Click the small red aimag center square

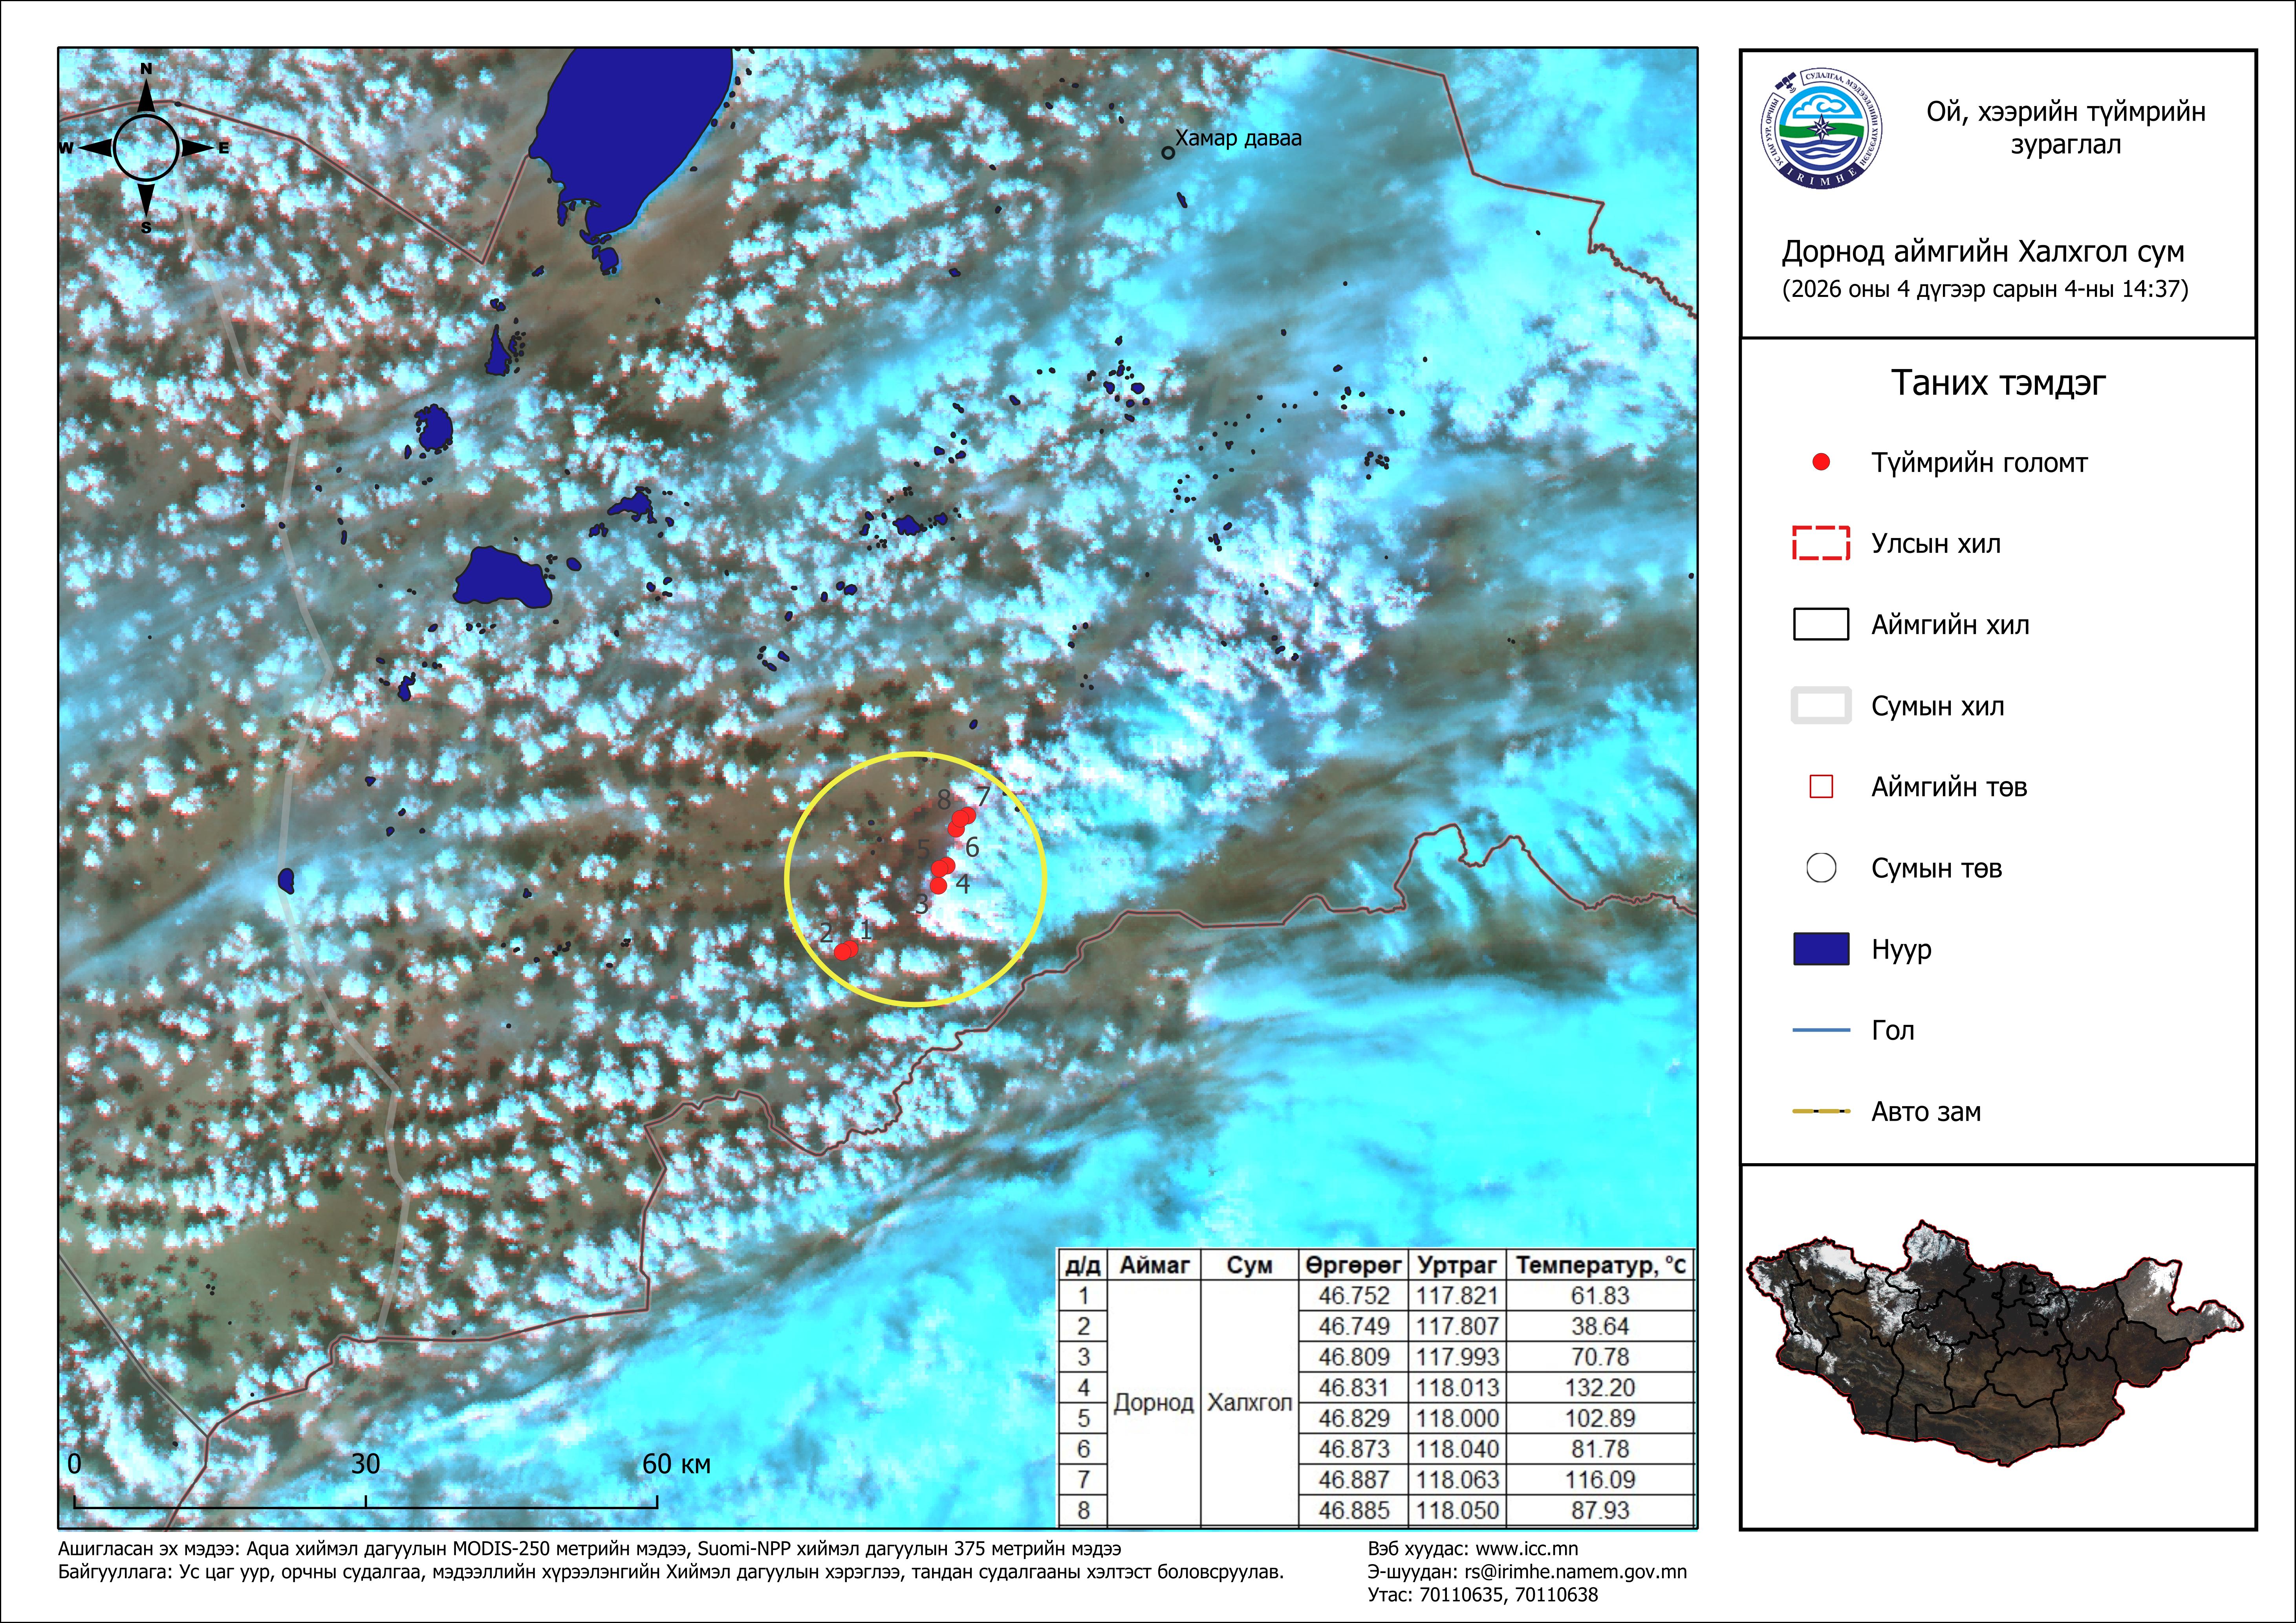pyautogui.click(x=1821, y=787)
